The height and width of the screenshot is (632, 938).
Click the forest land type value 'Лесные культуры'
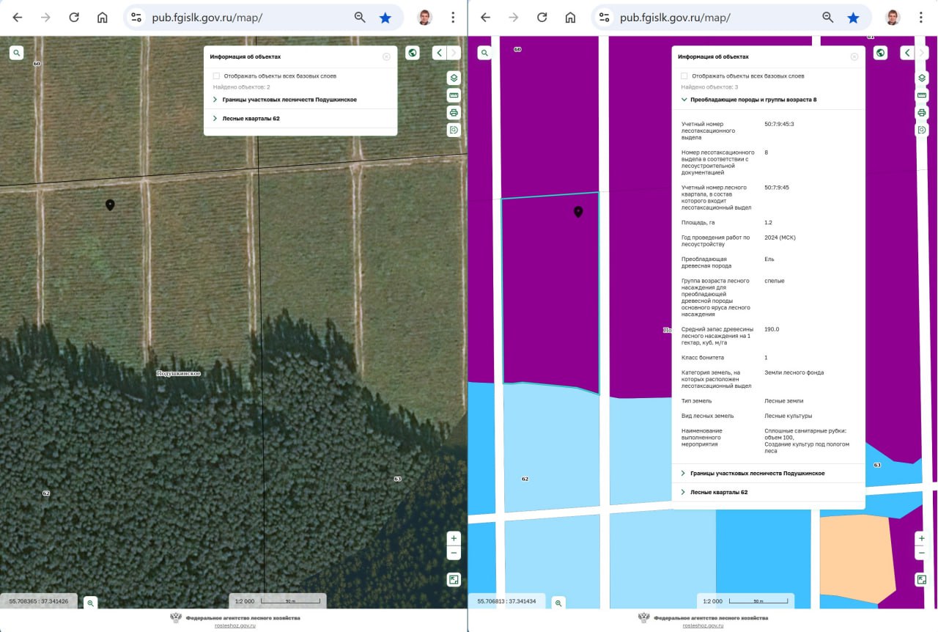[x=788, y=416]
